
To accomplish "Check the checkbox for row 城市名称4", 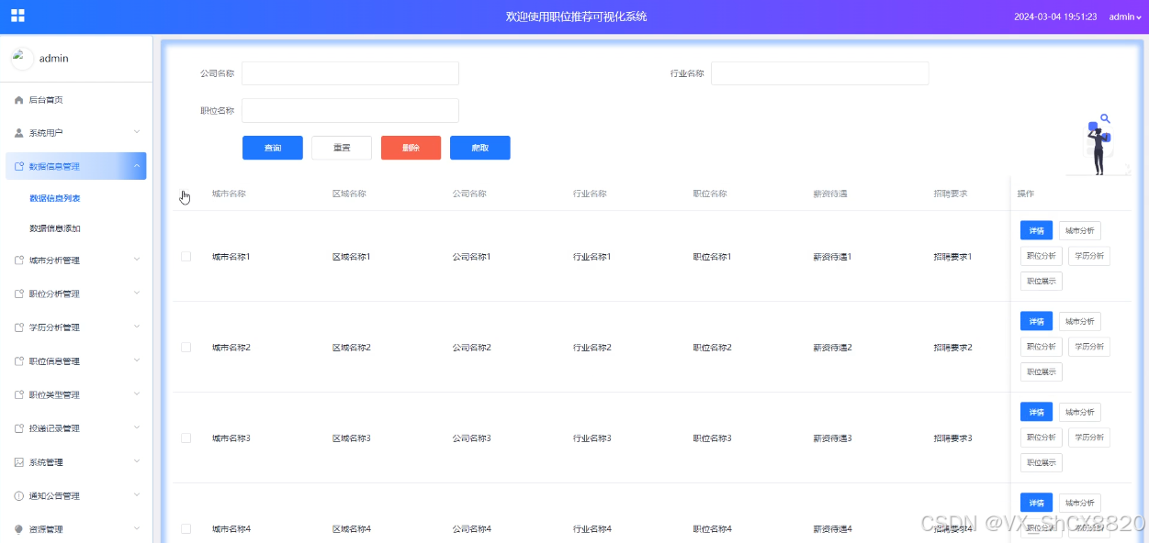I will pyautogui.click(x=186, y=529).
